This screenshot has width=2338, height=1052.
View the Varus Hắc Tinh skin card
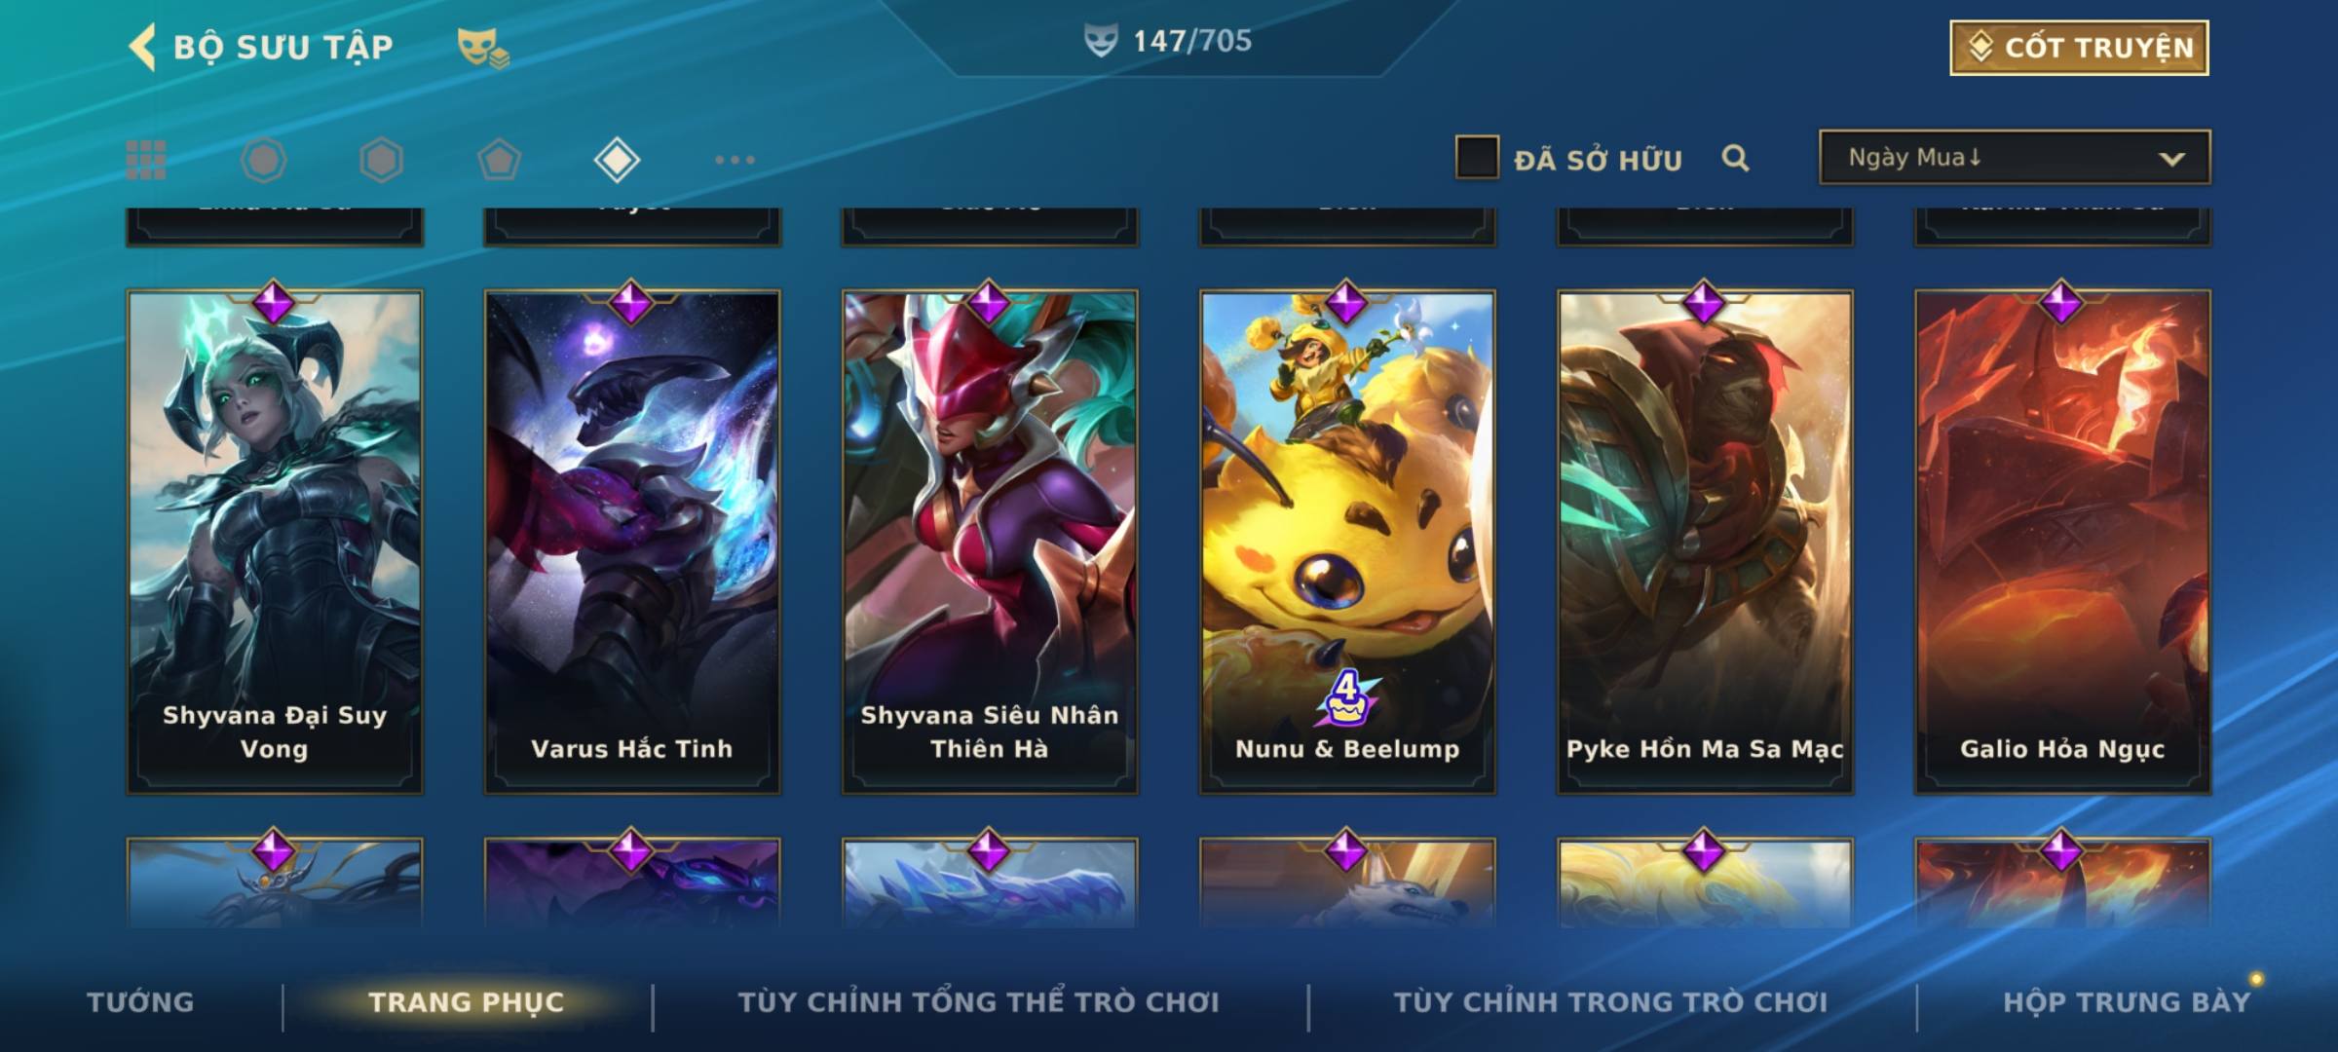pyautogui.click(x=632, y=541)
